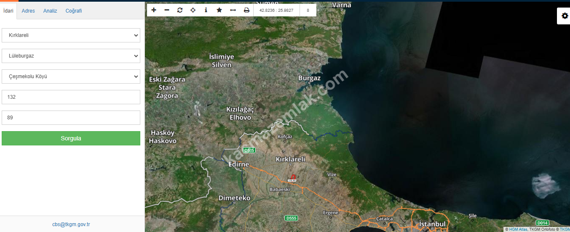This screenshot has height=232, width=570.
Task: Select the Coğrafi tab
Action: (74, 11)
